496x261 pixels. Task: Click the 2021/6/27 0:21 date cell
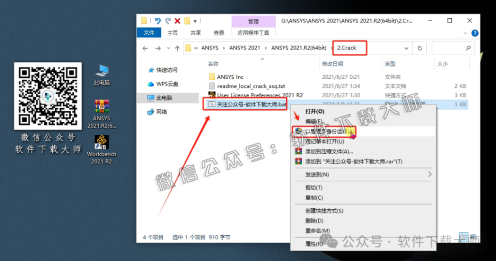click(x=341, y=77)
